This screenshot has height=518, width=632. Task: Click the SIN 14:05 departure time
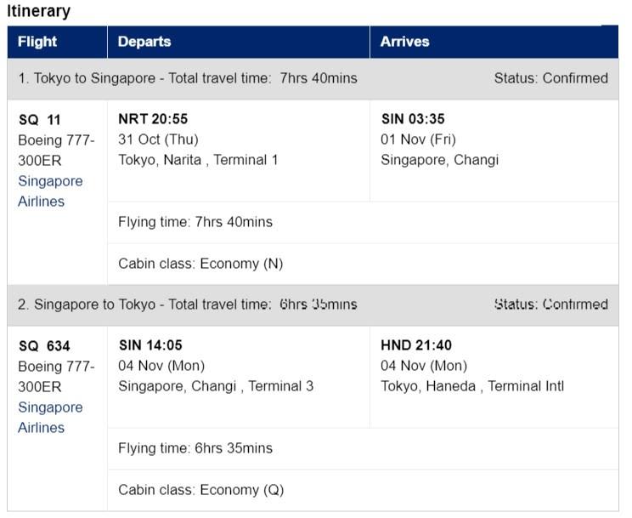pos(150,345)
